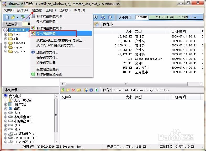Click the gear icon beside 加载引导文件
Viewport: 206px width, 151px height.
click(x=33, y=52)
